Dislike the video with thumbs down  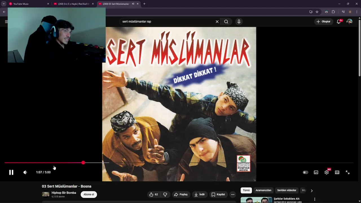(165, 194)
